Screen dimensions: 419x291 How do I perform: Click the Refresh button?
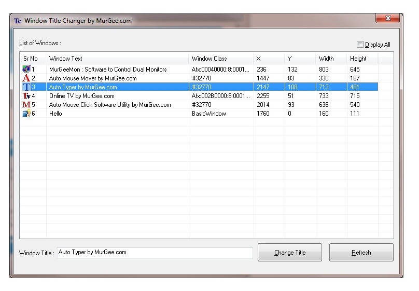[361, 253]
